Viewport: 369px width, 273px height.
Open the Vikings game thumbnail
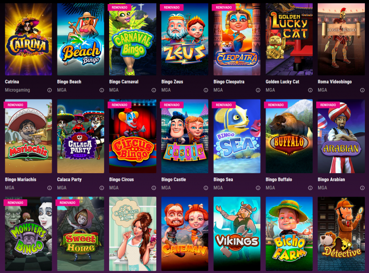[237, 234]
